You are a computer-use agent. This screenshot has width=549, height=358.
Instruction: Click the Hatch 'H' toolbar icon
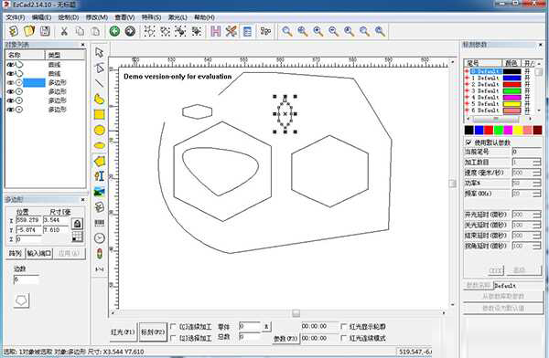click(x=216, y=31)
